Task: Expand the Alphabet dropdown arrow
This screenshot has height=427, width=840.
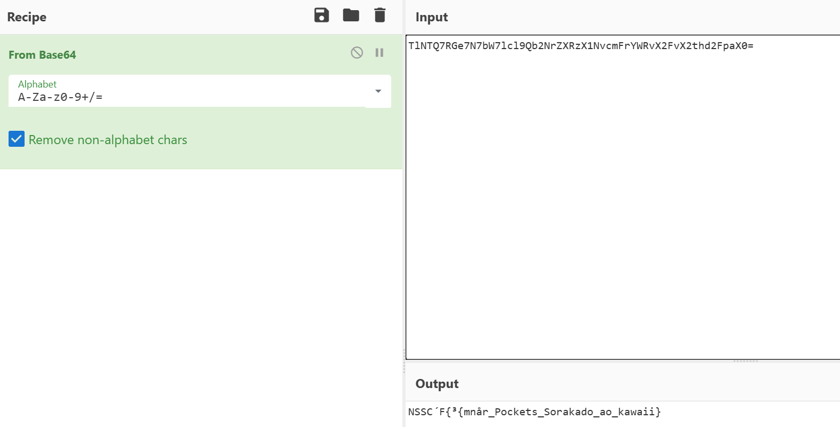Action: (378, 91)
